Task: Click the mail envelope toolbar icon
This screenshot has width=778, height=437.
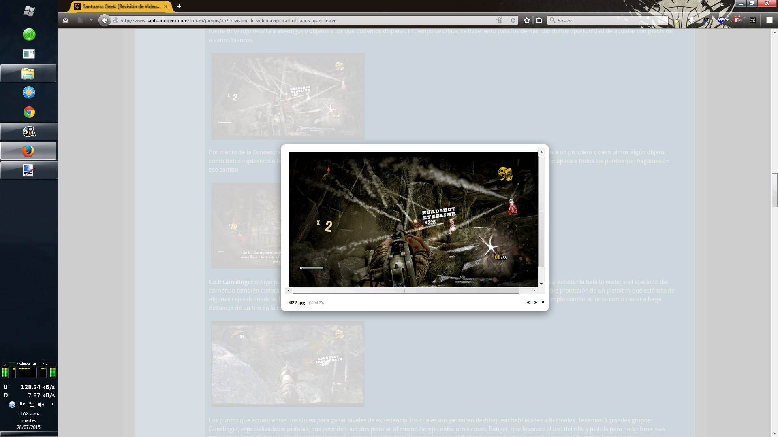Action: coord(66,20)
